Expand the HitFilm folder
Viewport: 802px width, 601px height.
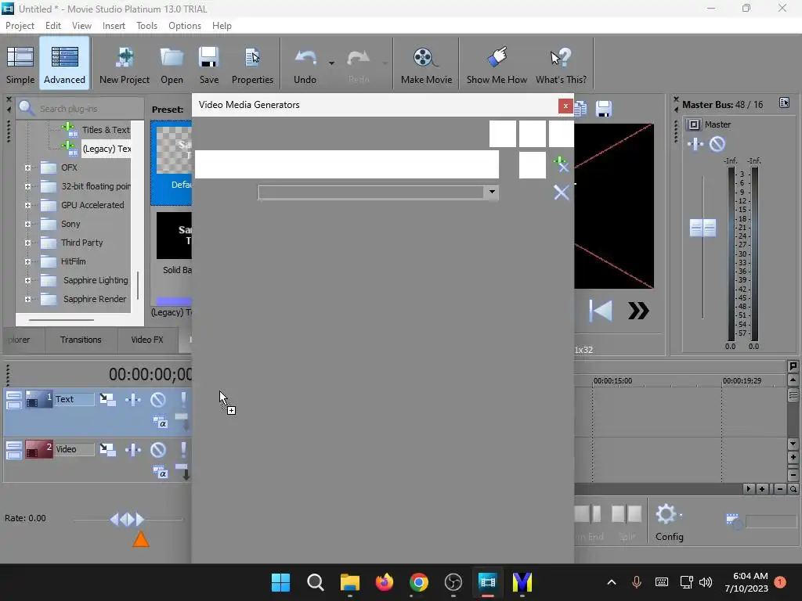27,261
